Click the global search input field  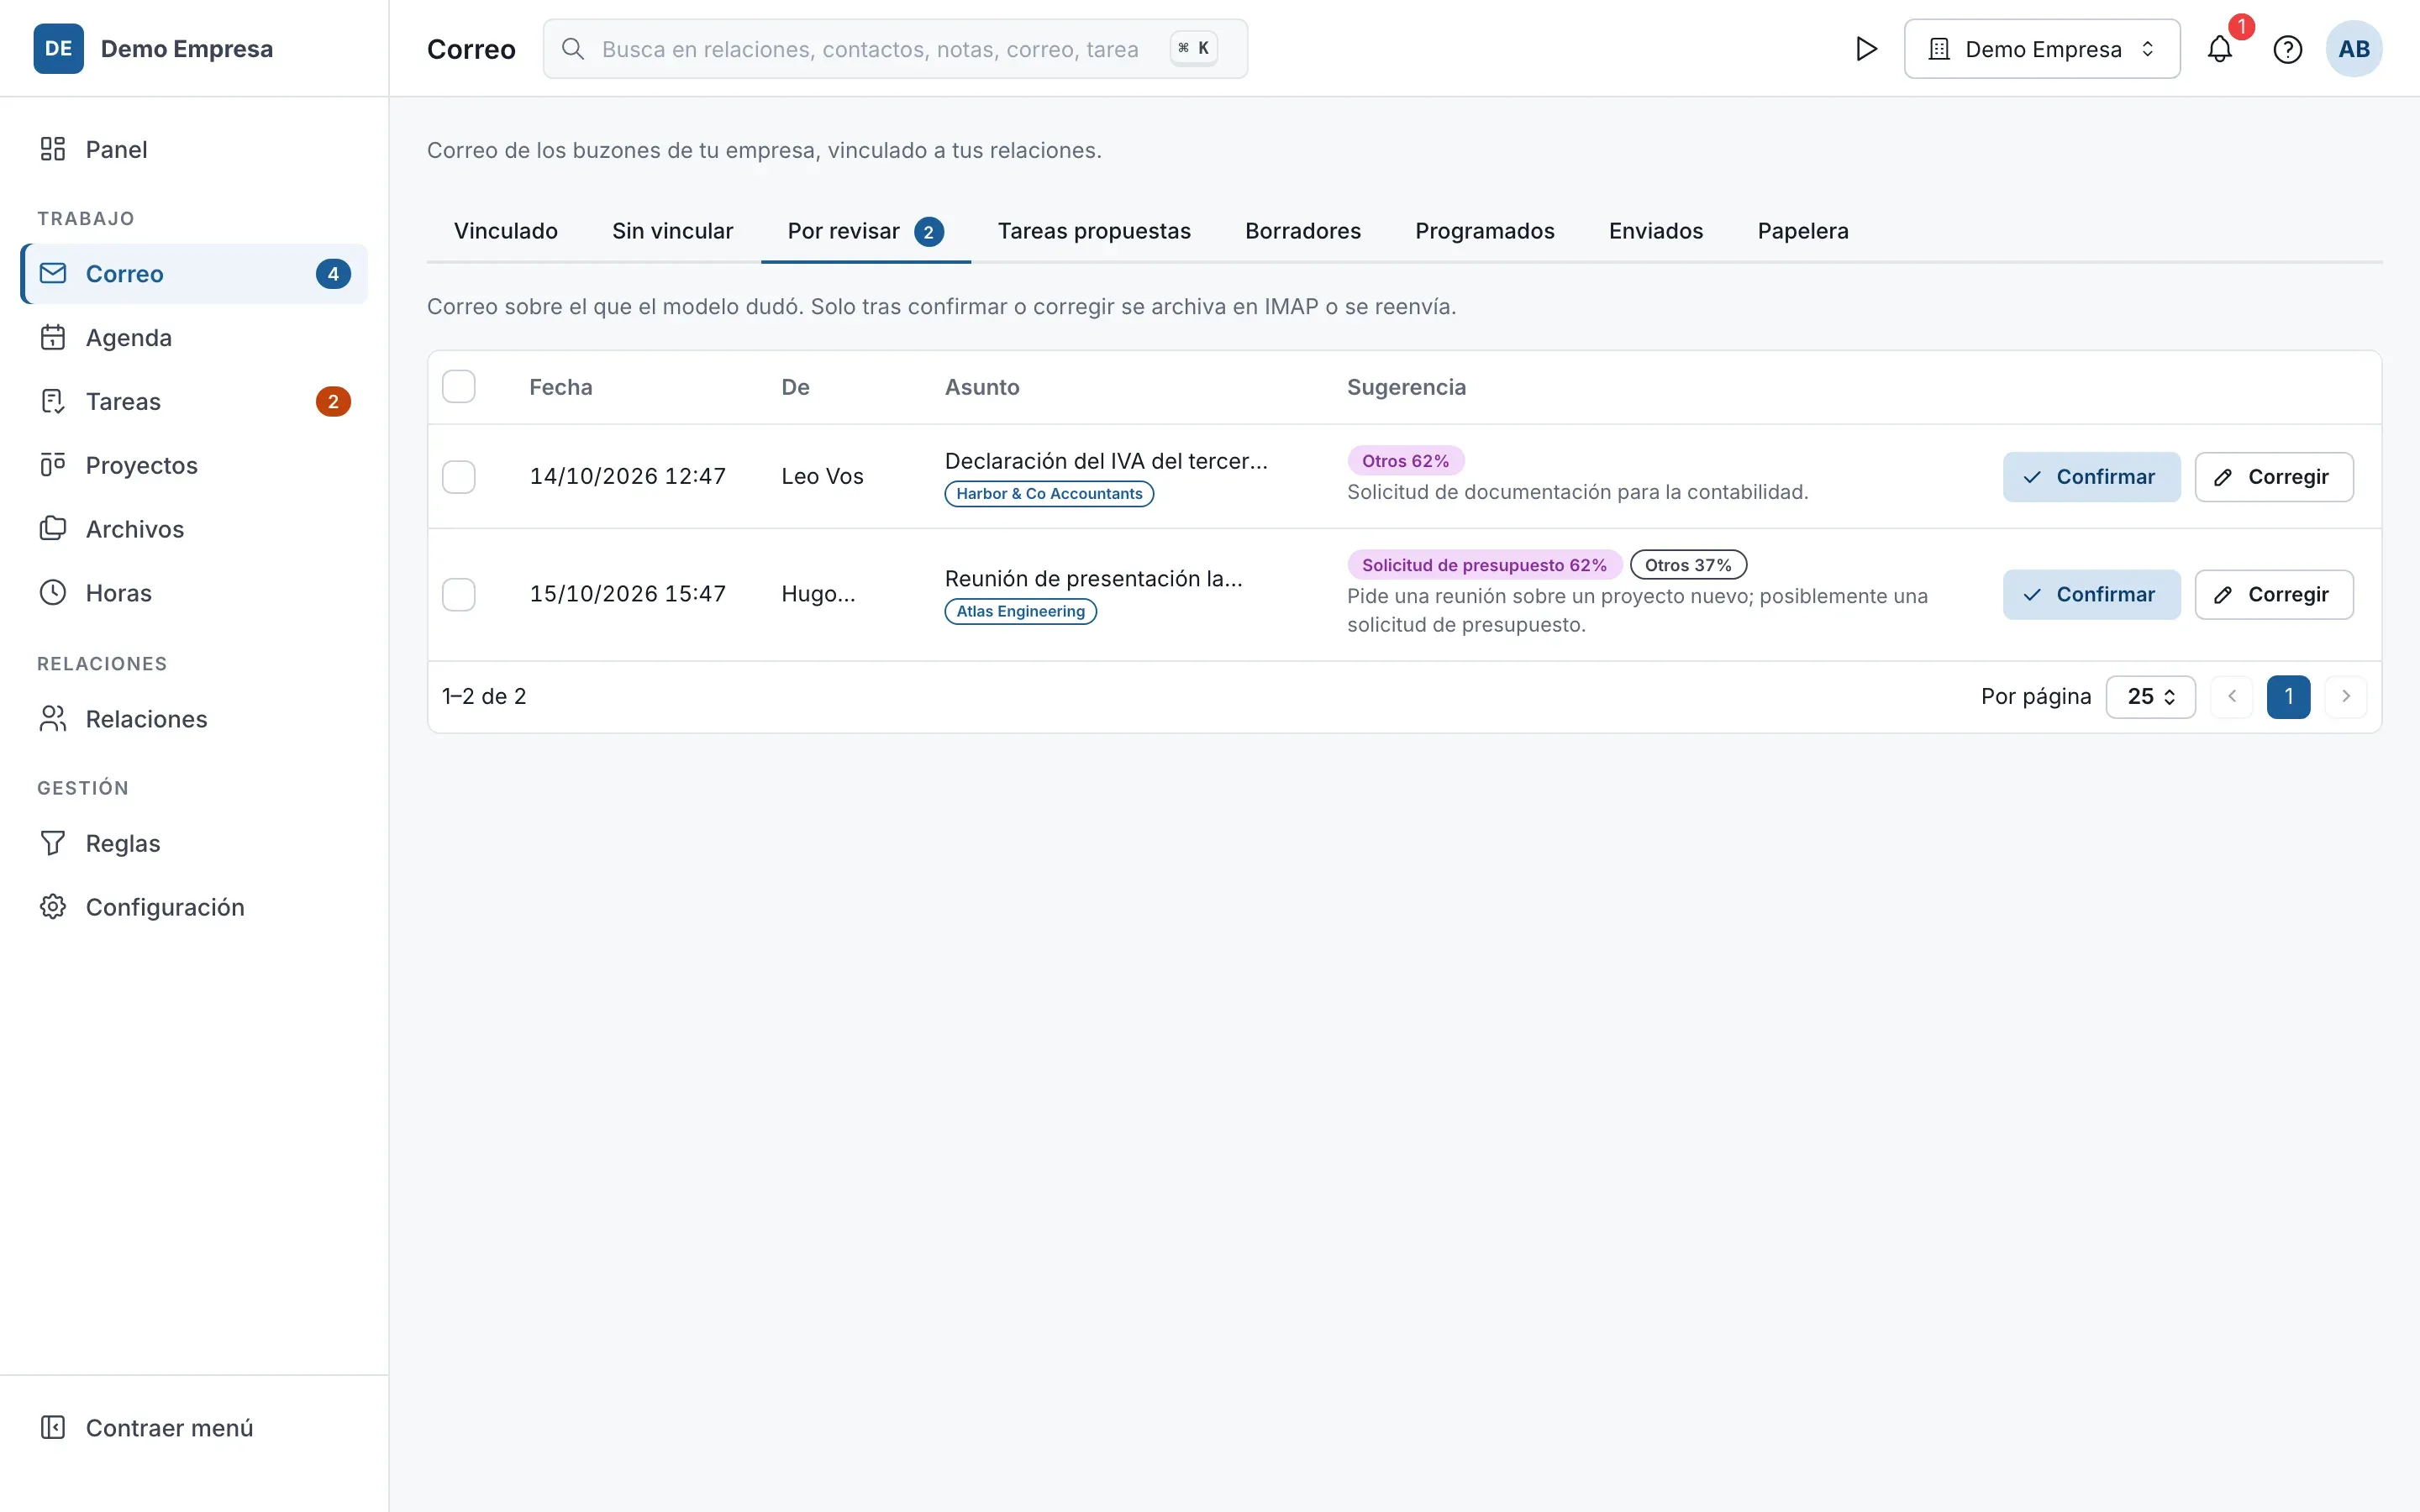click(x=895, y=49)
